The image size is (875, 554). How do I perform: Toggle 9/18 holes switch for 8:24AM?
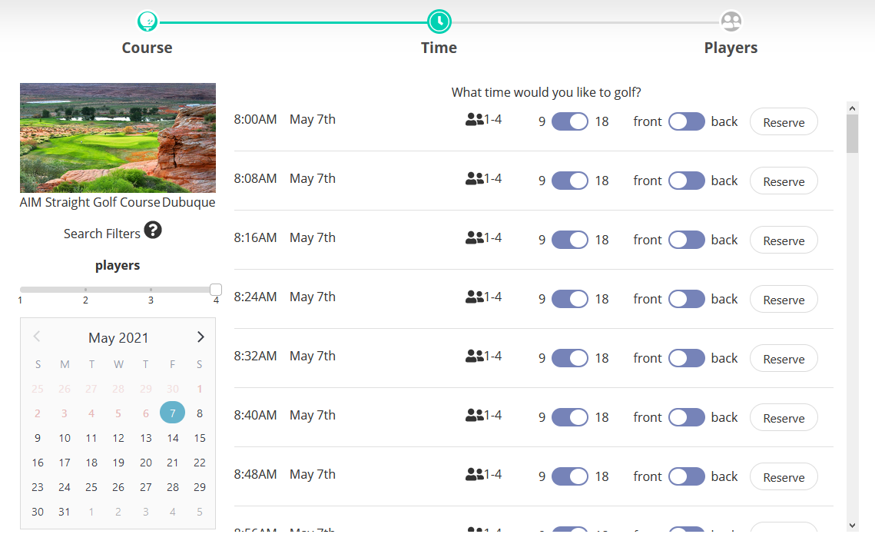point(570,299)
